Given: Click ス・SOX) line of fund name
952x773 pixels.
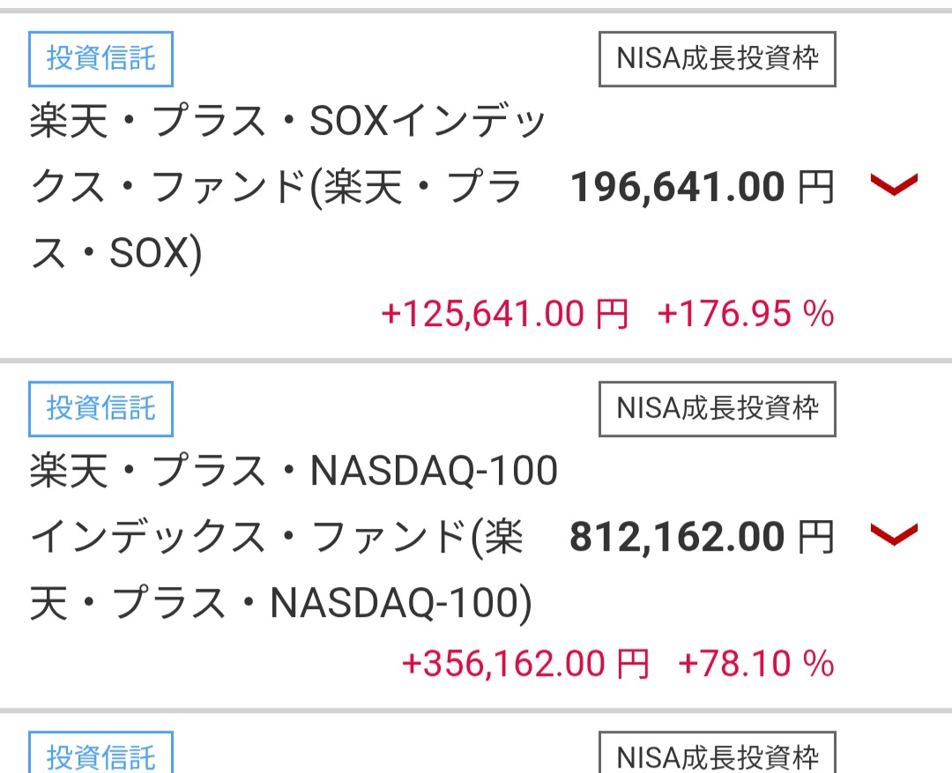Looking at the screenshot, I should [x=115, y=253].
